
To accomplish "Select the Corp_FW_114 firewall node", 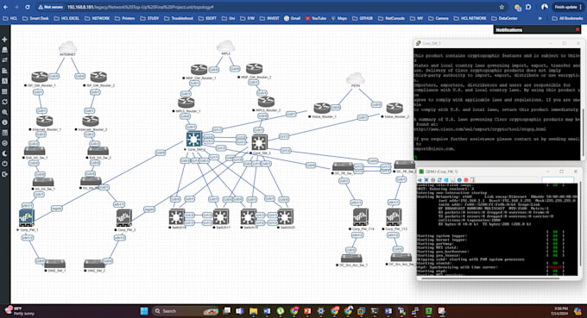I will 361,217.
